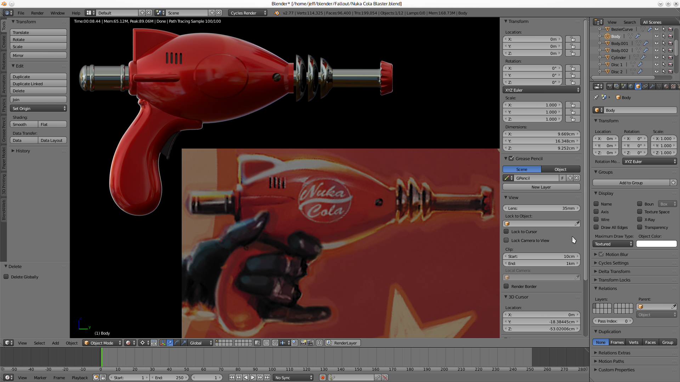Enable Lock Camera to View

pyautogui.click(x=506, y=240)
